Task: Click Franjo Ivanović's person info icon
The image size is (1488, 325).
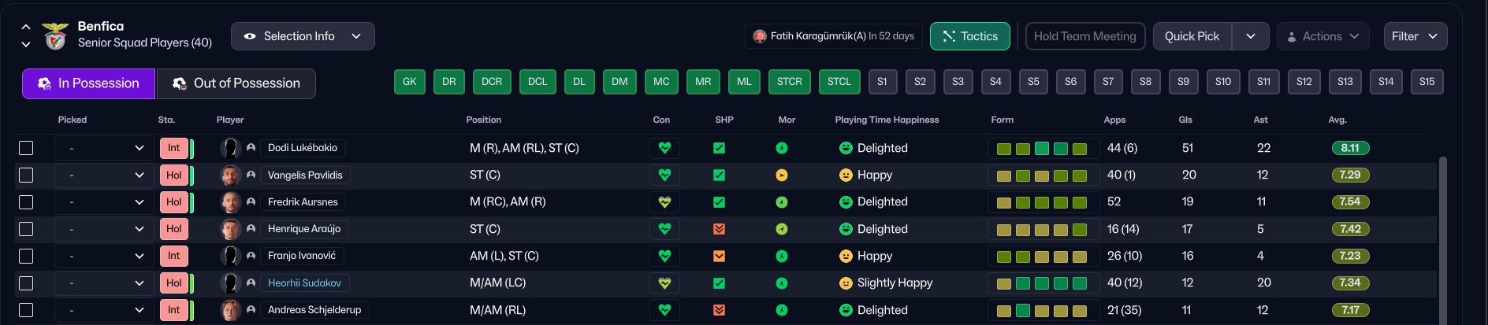Action: click(251, 256)
